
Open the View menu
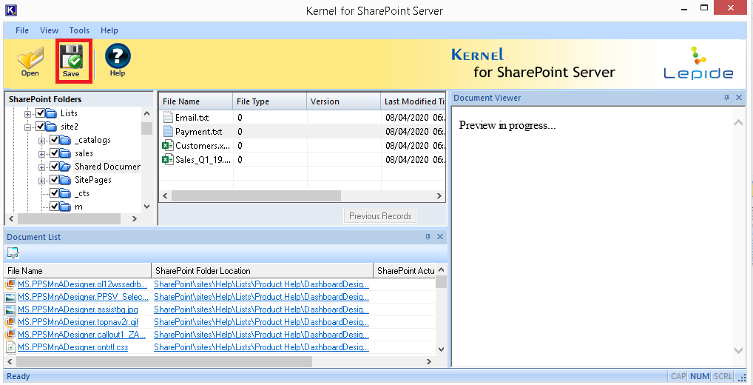tap(49, 30)
